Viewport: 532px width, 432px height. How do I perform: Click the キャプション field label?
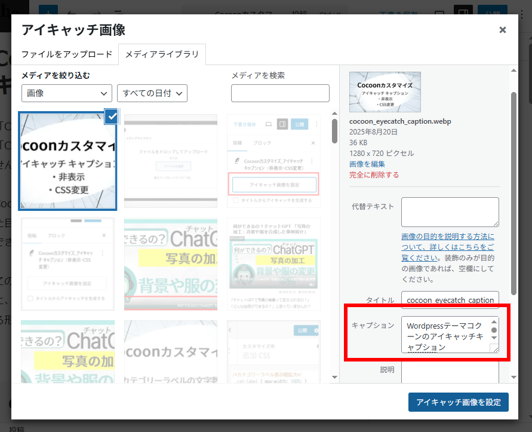point(373,326)
